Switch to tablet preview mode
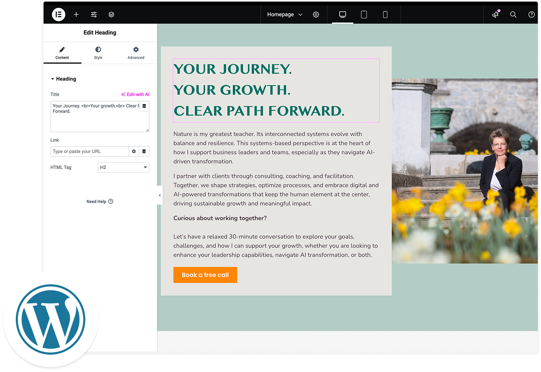This screenshot has height=372, width=541. coord(364,15)
